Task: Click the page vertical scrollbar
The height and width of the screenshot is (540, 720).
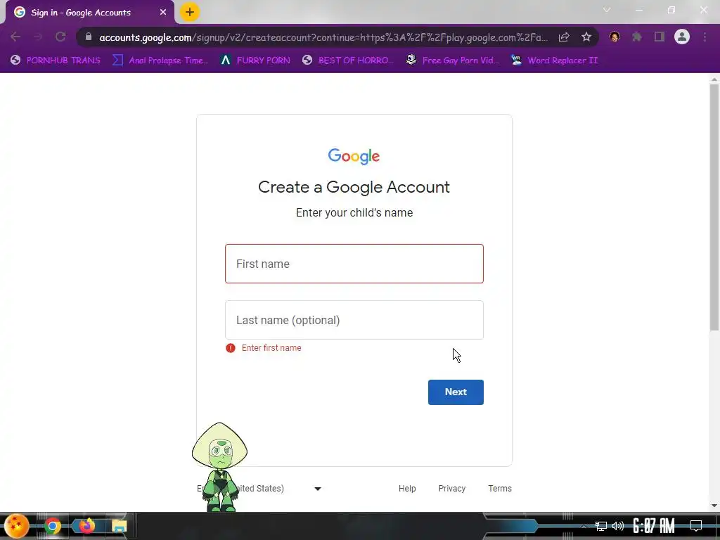Action: pos(714,207)
